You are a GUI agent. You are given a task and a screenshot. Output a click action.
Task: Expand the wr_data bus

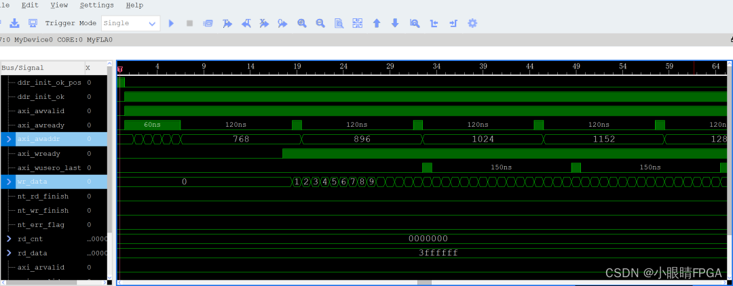coord(8,182)
